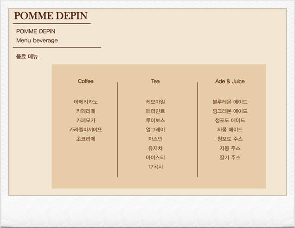
Task: Click the 얼그레이 tea item
Action: pyautogui.click(x=155, y=130)
